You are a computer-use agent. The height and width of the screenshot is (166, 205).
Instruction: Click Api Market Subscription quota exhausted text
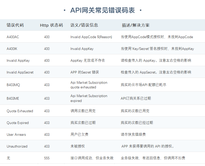point(89,85)
